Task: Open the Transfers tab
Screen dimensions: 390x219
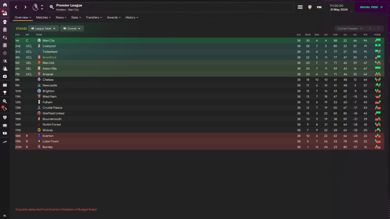Action: point(94,17)
